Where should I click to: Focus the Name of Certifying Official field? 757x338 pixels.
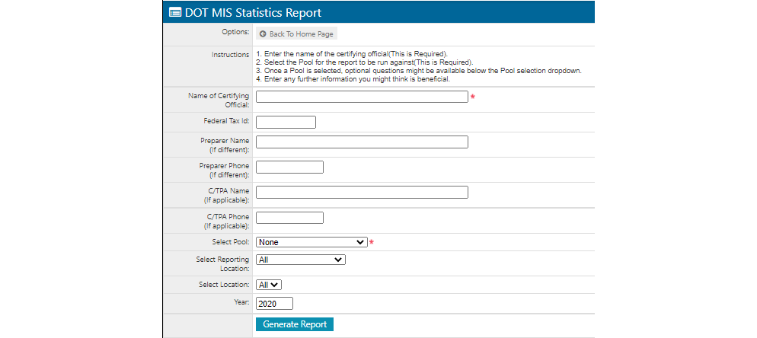(x=362, y=97)
